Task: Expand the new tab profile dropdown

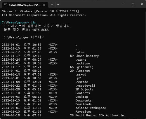Action: coord(58,5)
